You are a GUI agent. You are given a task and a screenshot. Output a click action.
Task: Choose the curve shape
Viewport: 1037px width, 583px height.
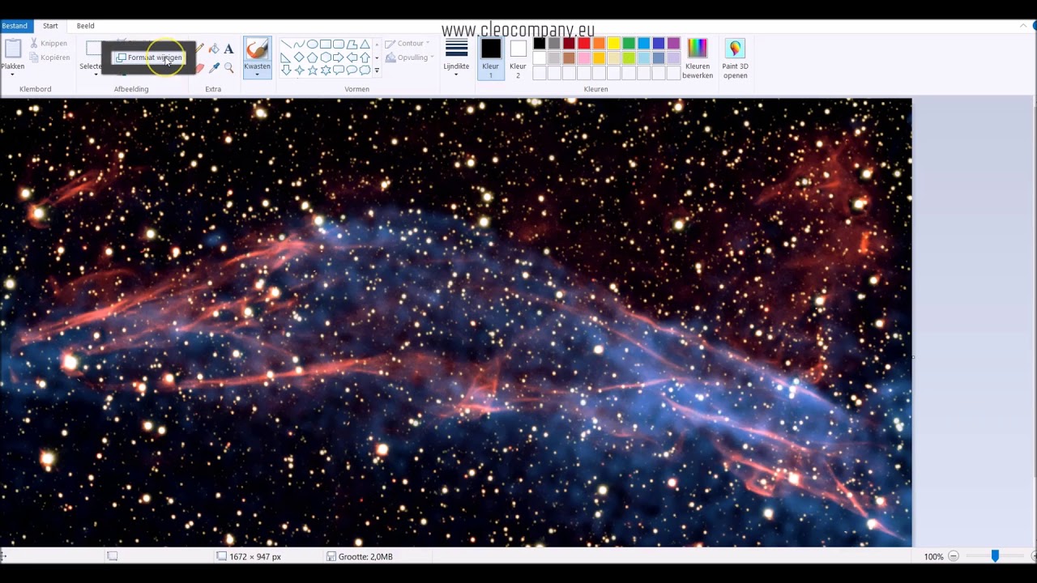click(299, 45)
